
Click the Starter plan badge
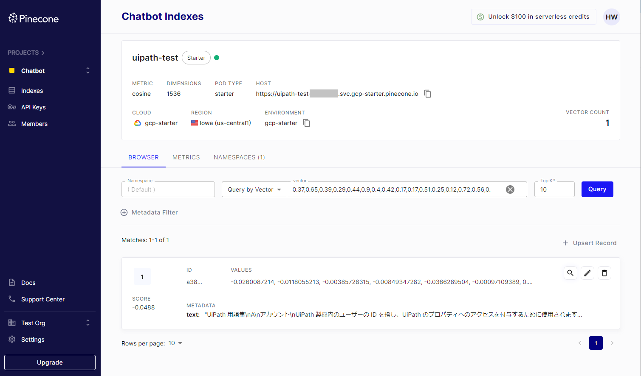coord(196,58)
